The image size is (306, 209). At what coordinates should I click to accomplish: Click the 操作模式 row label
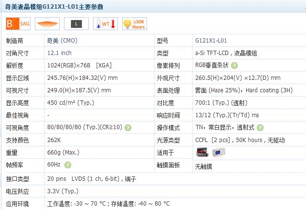[x=168, y=128]
